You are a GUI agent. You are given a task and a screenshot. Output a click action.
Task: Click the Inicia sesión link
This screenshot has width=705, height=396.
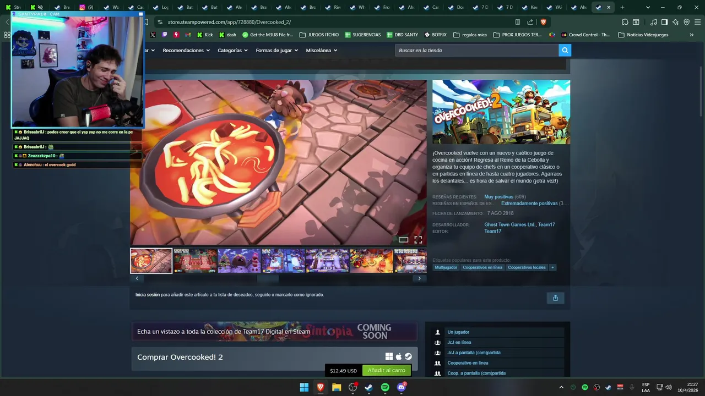tap(148, 295)
